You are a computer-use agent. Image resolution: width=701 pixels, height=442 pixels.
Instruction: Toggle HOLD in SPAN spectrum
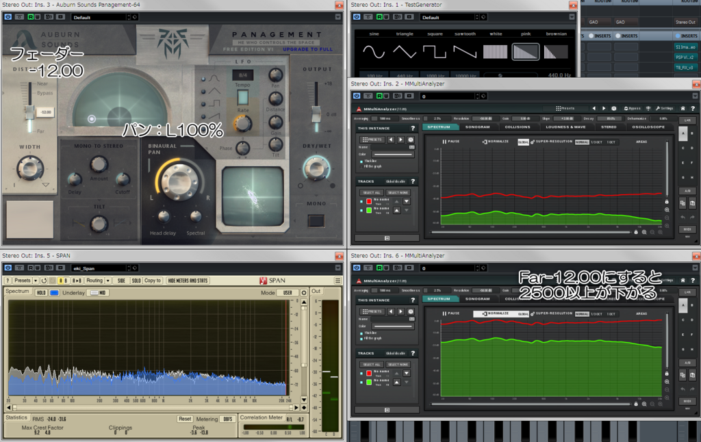(41, 293)
